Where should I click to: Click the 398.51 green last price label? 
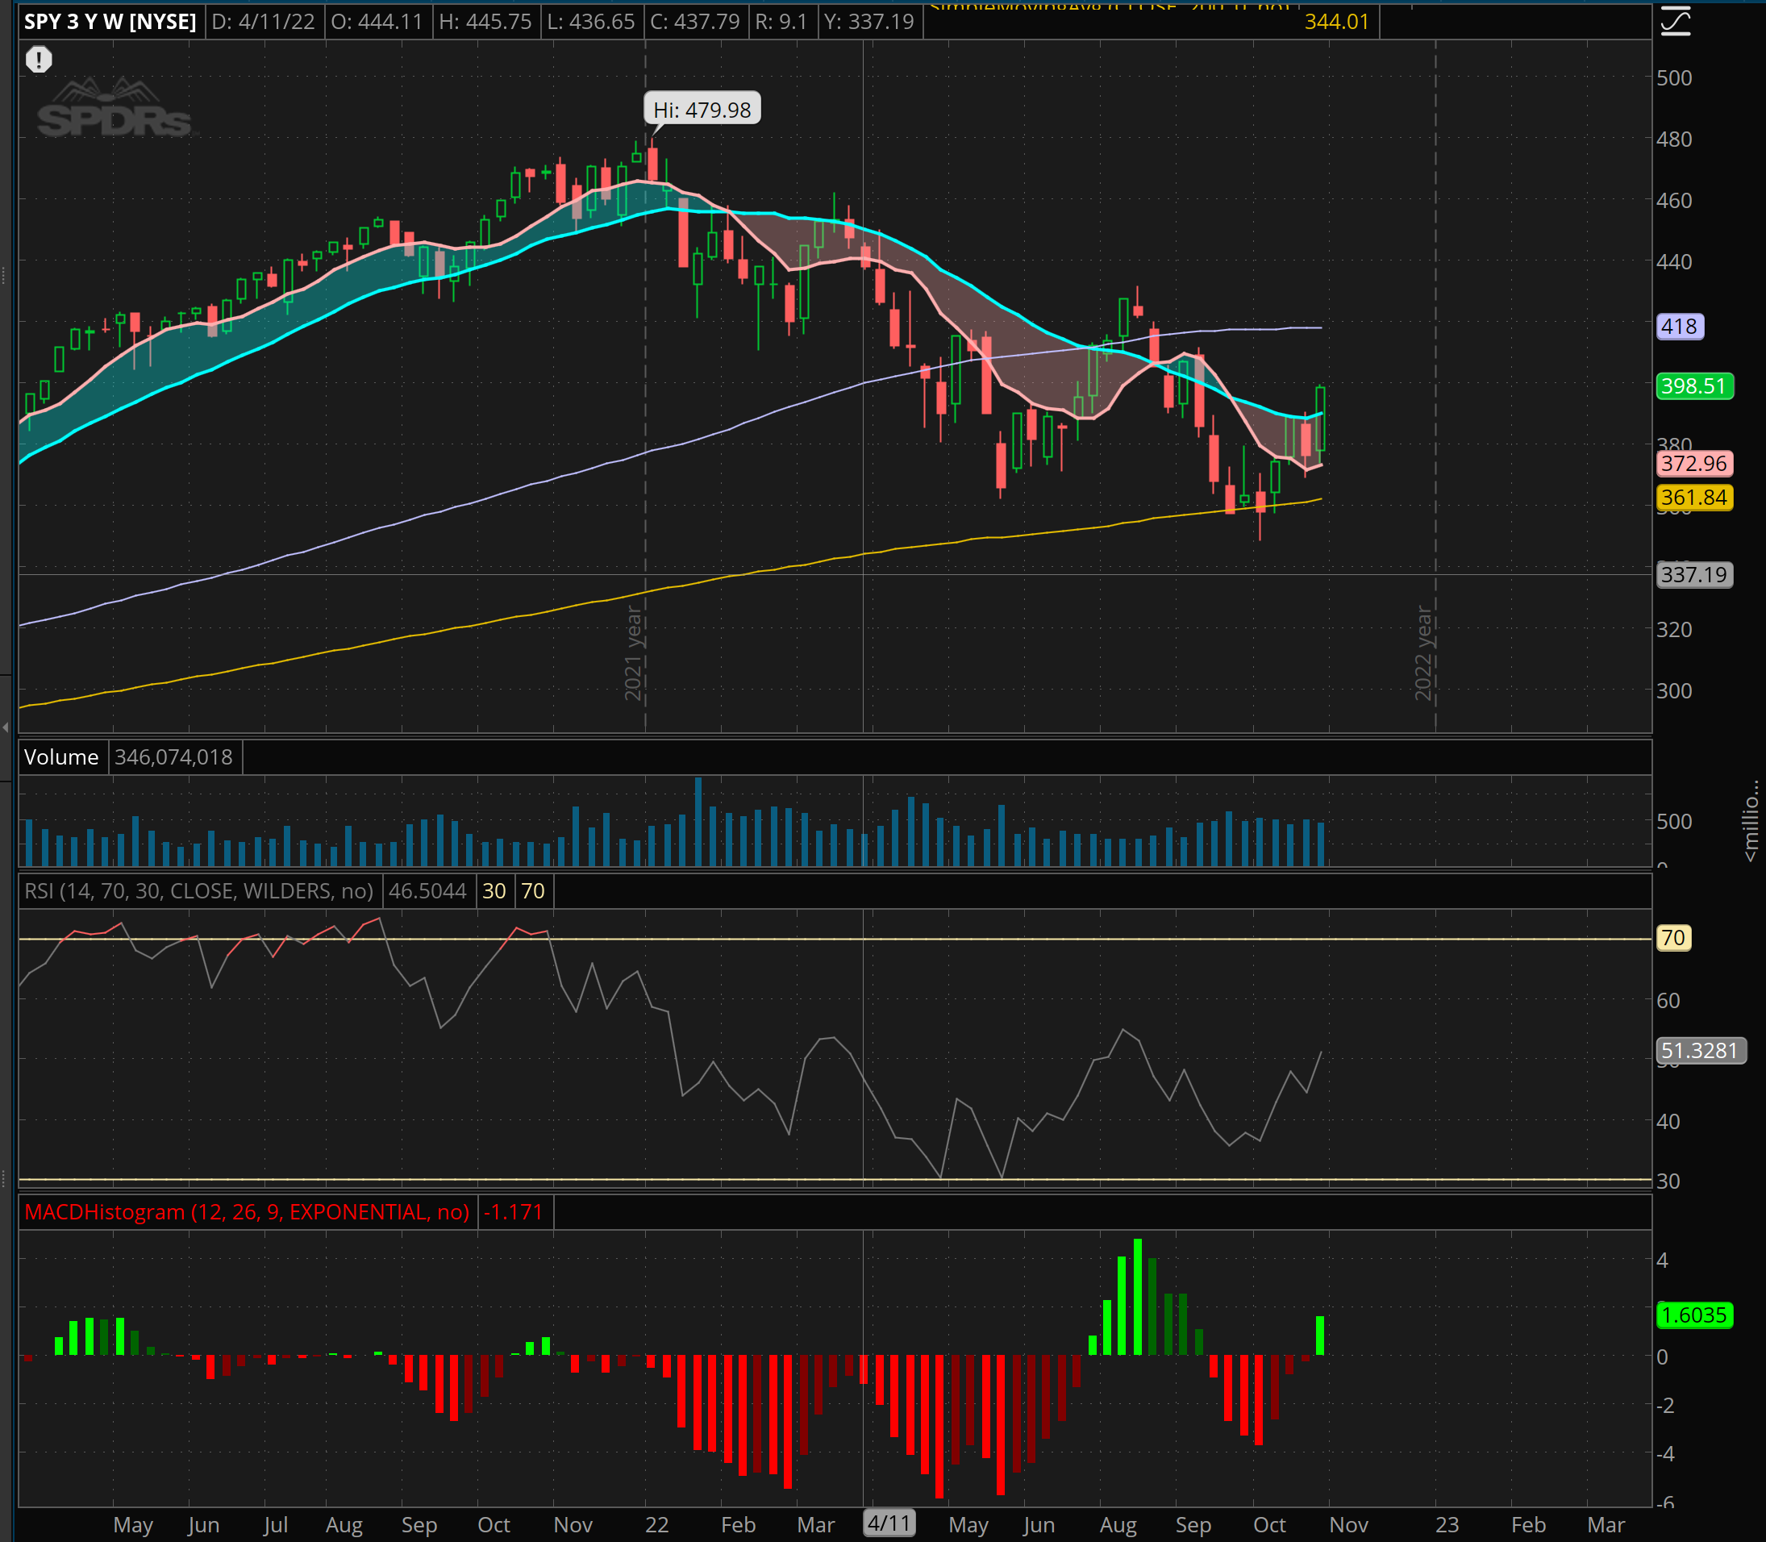pos(1694,385)
